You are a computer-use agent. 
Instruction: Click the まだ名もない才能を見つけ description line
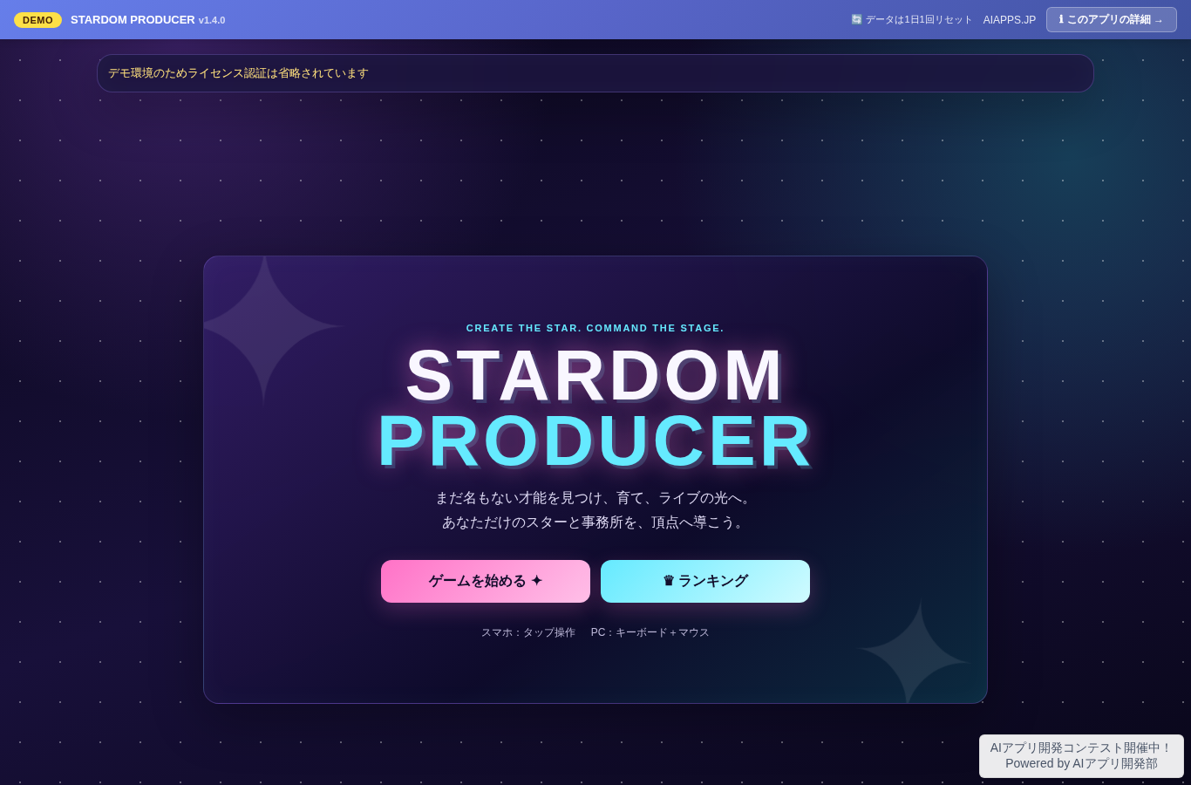tap(595, 498)
